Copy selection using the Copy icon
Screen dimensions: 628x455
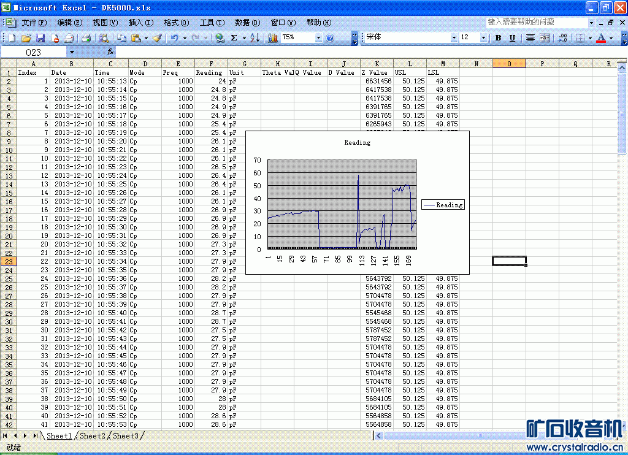click(x=121, y=38)
